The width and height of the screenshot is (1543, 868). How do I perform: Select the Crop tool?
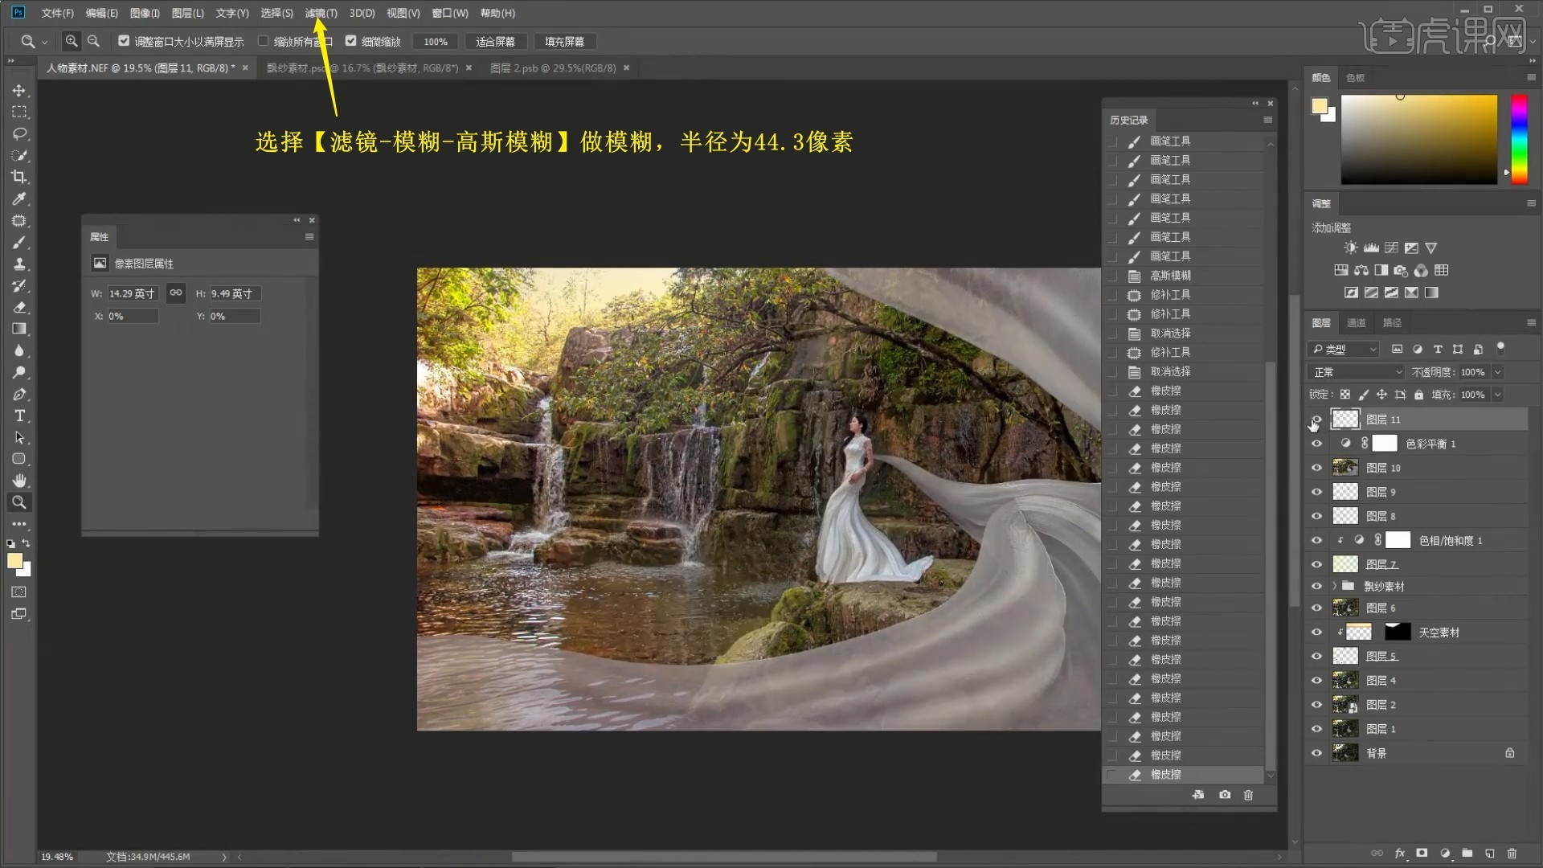pos(19,177)
